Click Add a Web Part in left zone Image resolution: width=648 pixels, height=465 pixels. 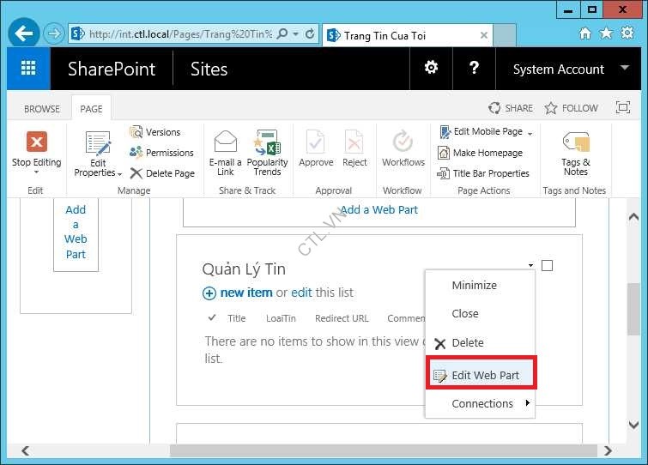point(76,232)
